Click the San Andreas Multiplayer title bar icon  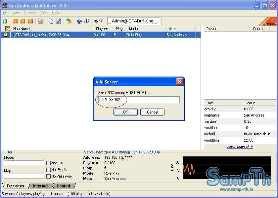[4, 5]
